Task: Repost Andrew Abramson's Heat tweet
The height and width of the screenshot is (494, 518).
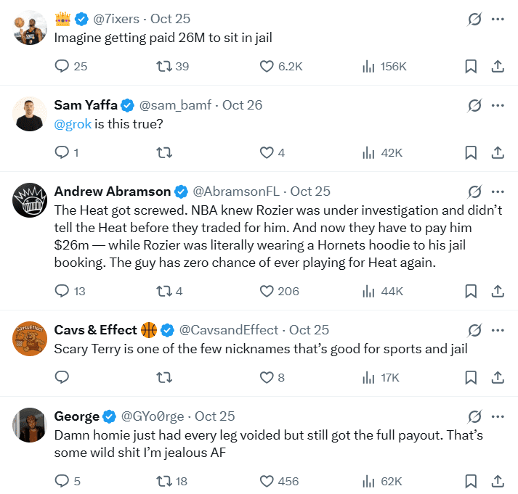Action: (164, 291)
